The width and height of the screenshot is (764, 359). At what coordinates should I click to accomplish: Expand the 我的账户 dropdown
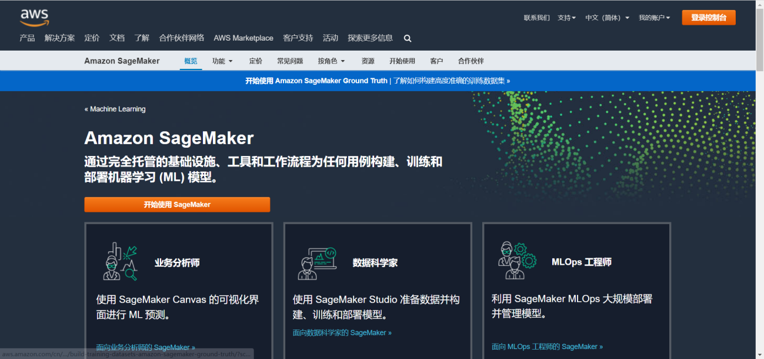pyautogui.click(x=653, y=18)
